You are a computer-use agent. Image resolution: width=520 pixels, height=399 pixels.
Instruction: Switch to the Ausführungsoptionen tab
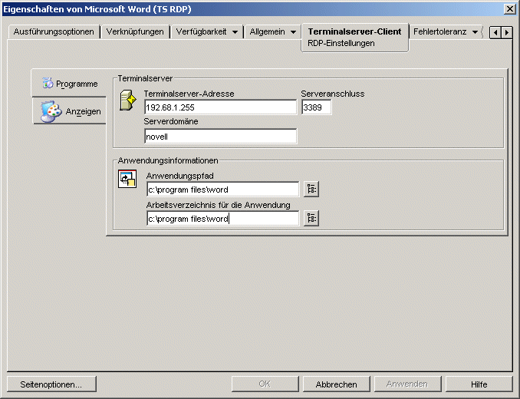coord(54,31)
